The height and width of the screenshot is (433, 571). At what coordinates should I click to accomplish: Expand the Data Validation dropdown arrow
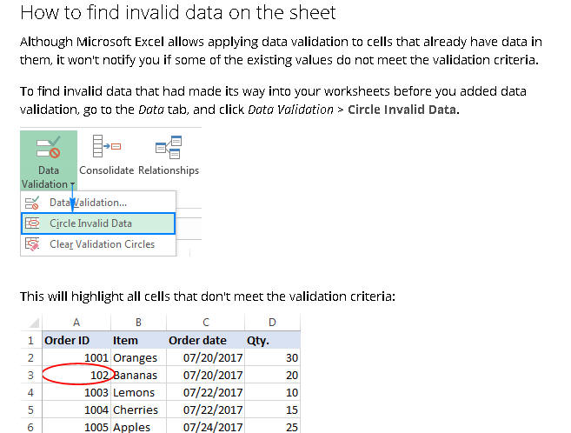click(72, 184)
